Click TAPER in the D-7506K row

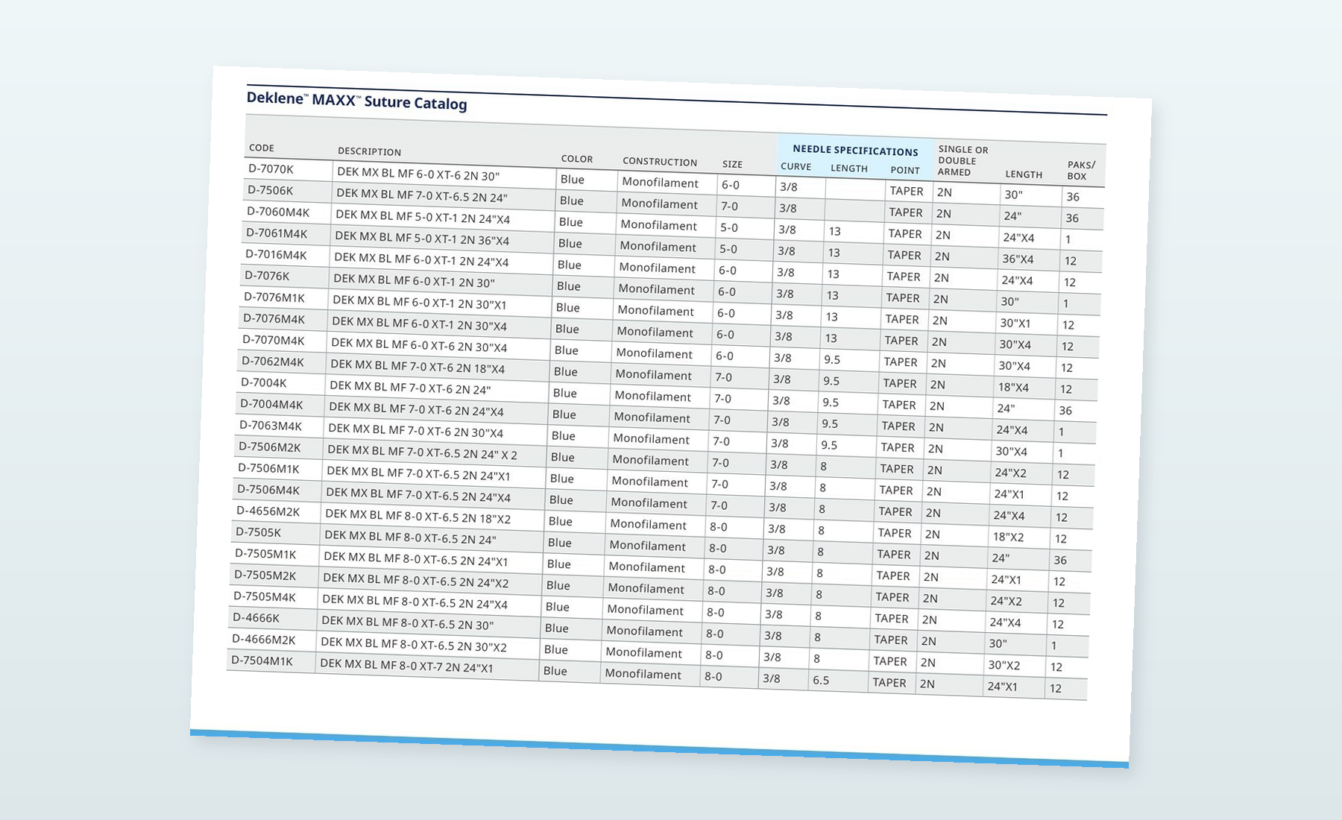point(906,212)
